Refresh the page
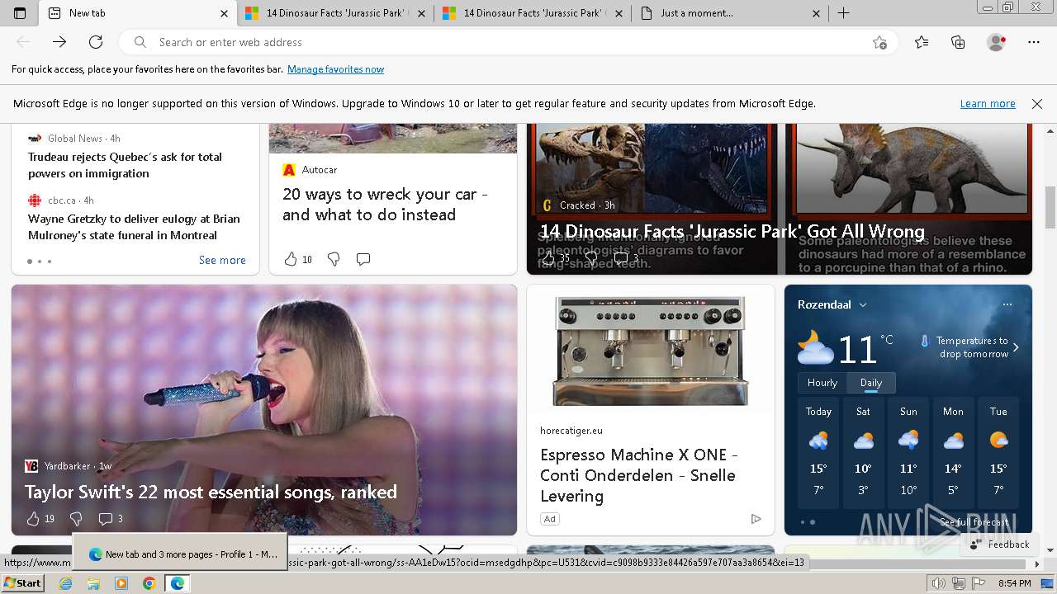 [96, 42]
